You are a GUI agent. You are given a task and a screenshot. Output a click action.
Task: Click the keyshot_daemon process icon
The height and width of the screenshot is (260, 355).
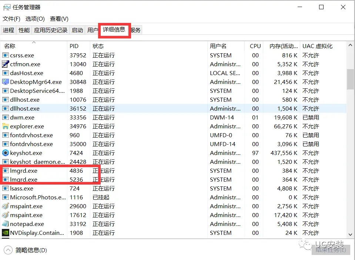(6, 162)
